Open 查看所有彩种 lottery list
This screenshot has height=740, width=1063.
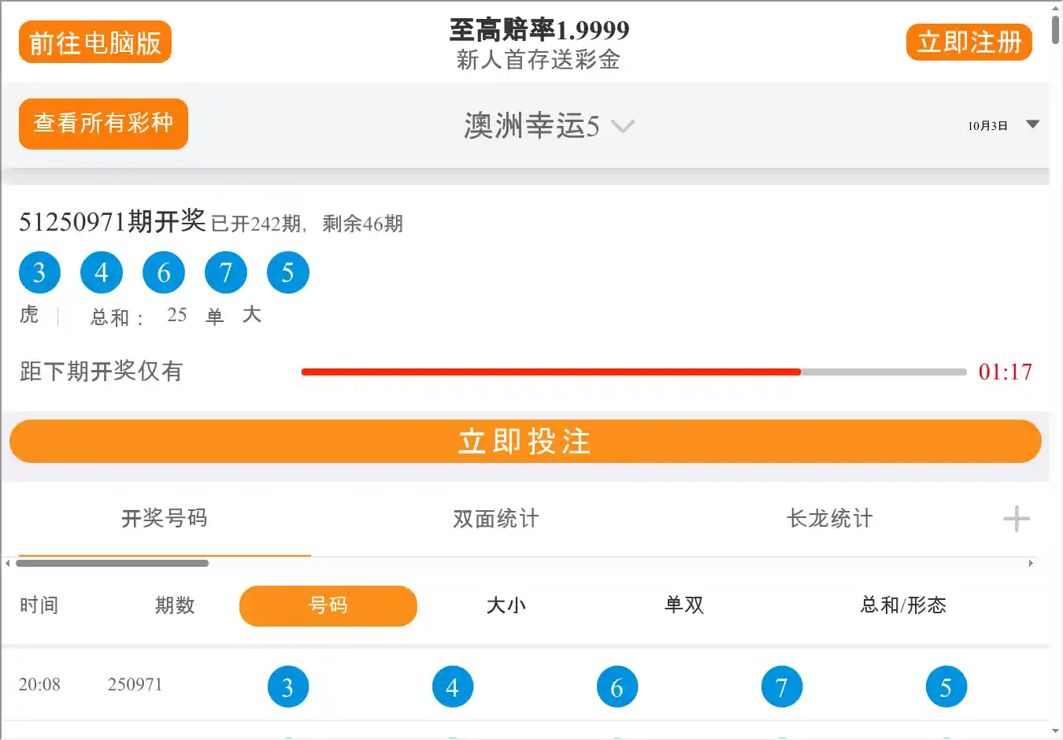(103, 124)
